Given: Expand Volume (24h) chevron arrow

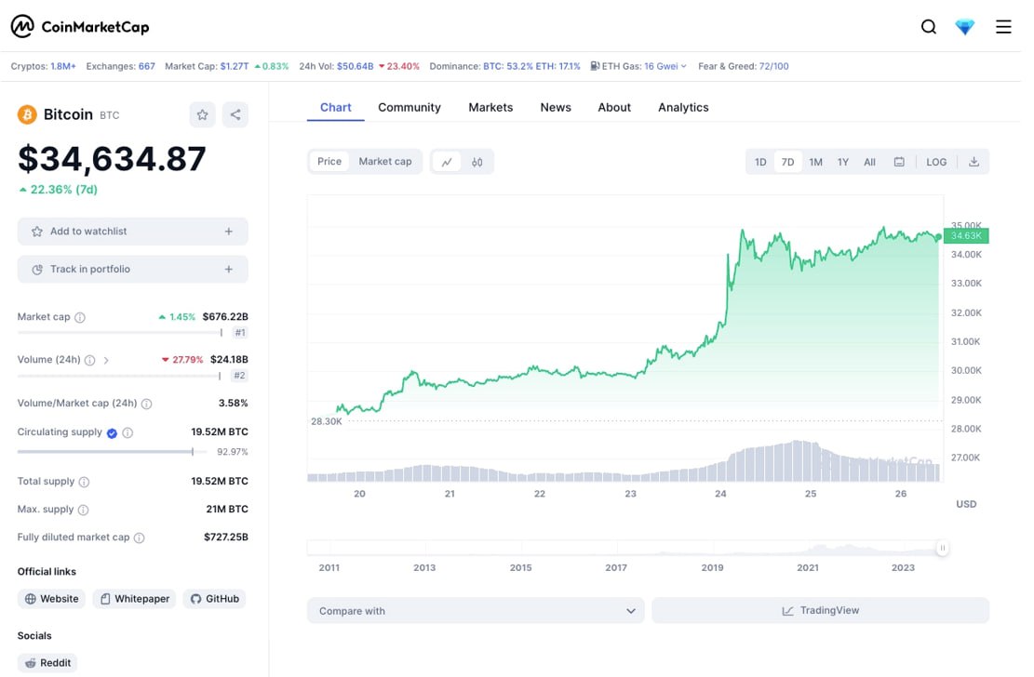Looking at the screenshot, I should point(106,360).
